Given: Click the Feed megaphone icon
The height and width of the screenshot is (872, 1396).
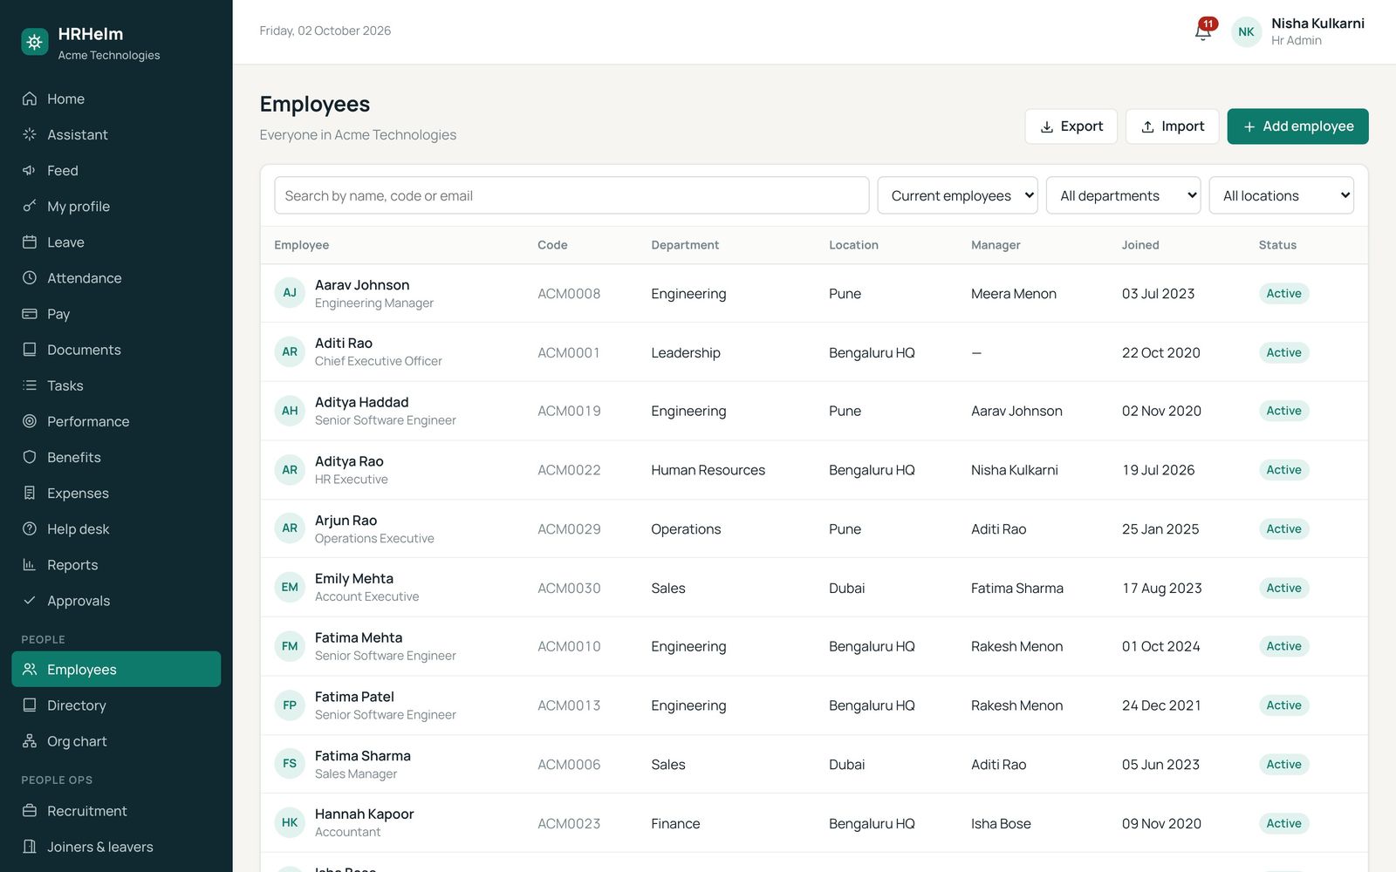Looking at the screenshot, I should point(30,170).
